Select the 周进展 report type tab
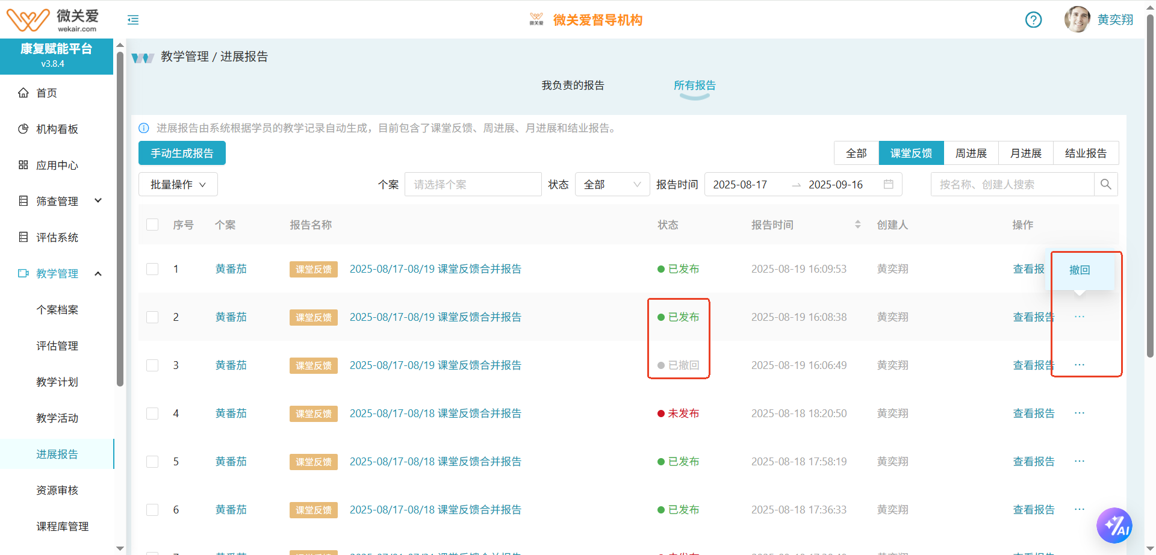 click(971, 153)
